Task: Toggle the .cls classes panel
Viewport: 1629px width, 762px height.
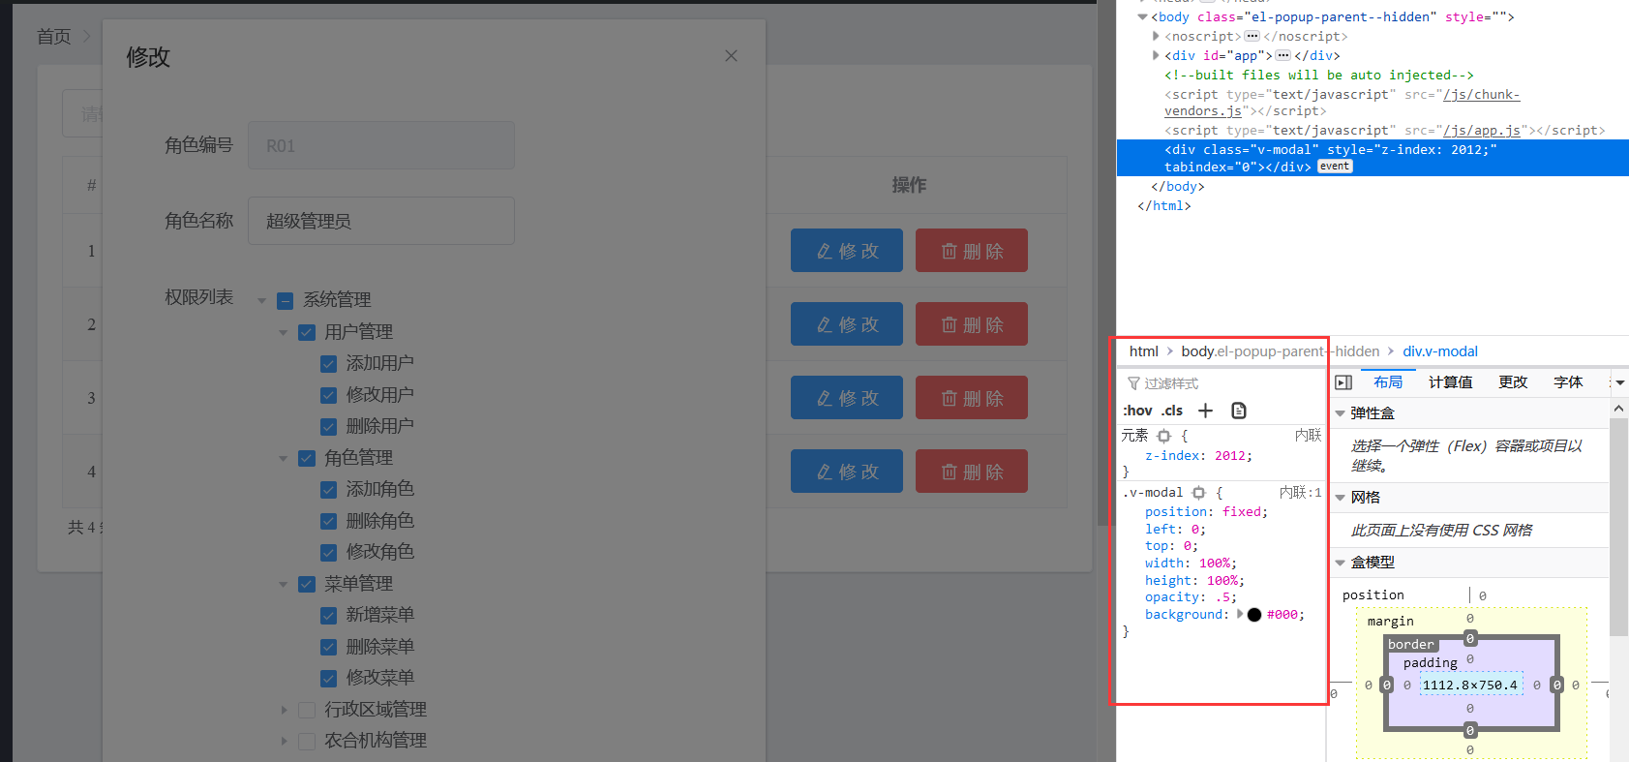Action: coord(1172,411)
